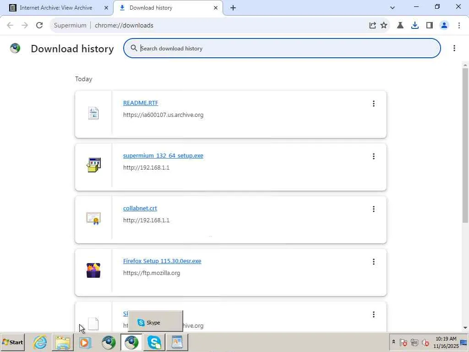Toggle the side panel icon
This screenshot has width=469, height=352.
(430, 26)
